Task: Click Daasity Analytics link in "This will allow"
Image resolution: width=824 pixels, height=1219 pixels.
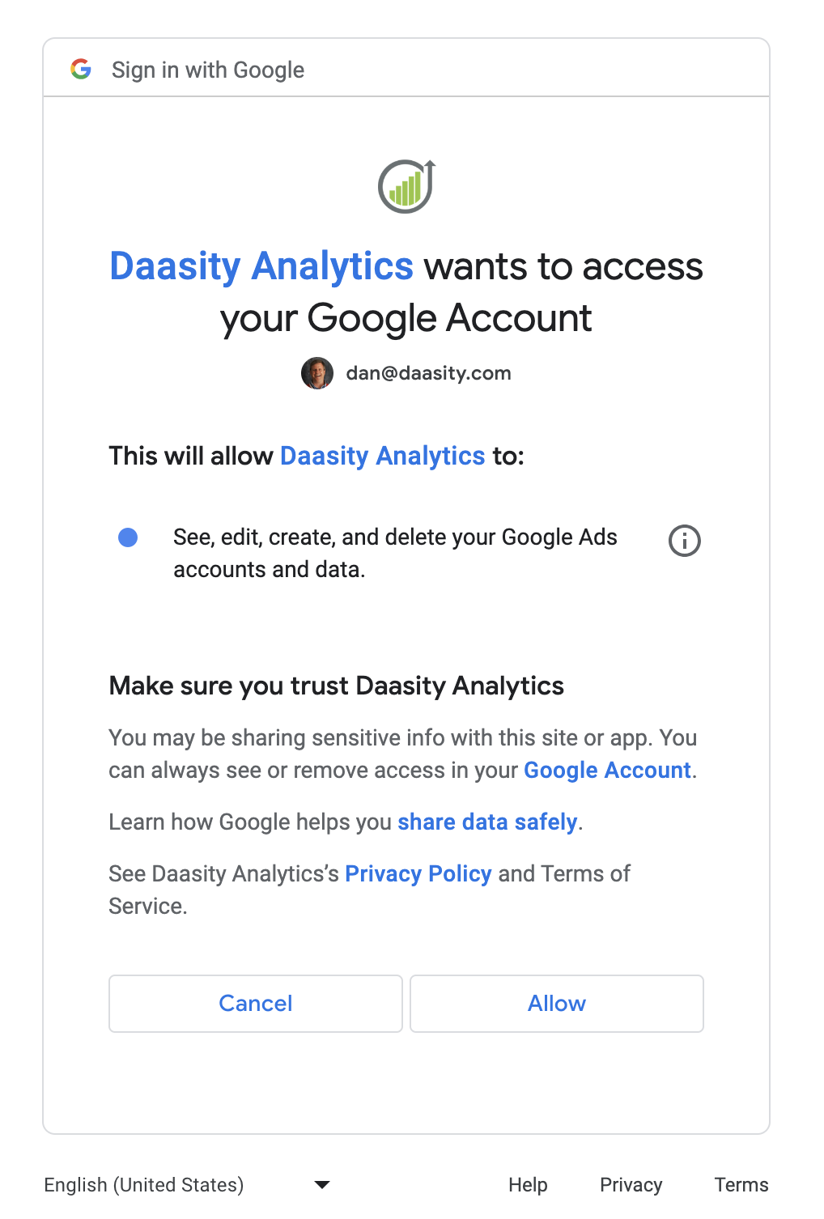Action: (382, 456)
